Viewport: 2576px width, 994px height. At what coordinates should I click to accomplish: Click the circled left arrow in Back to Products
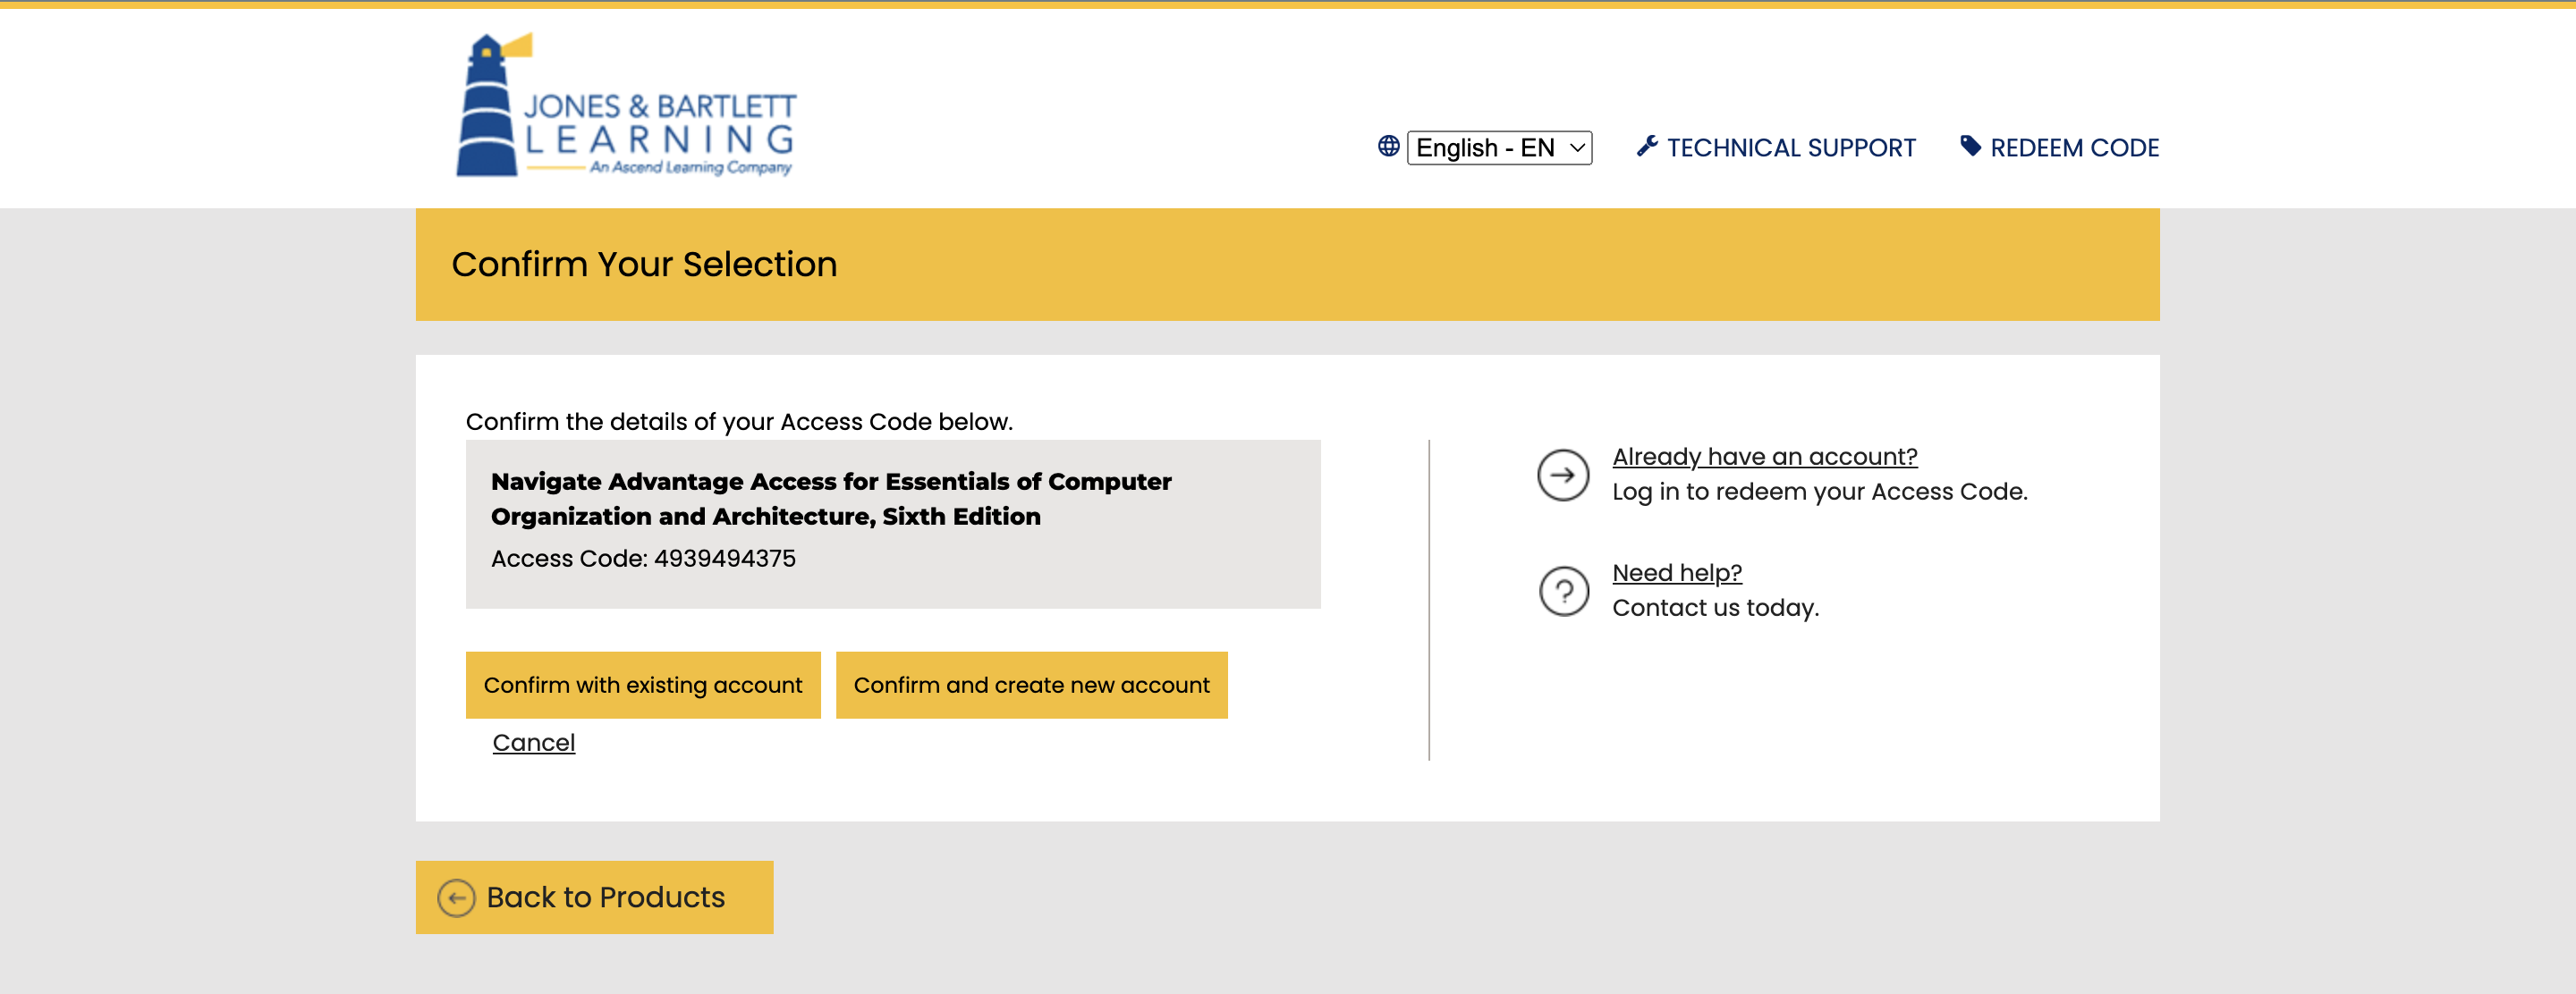pos(456,898)
